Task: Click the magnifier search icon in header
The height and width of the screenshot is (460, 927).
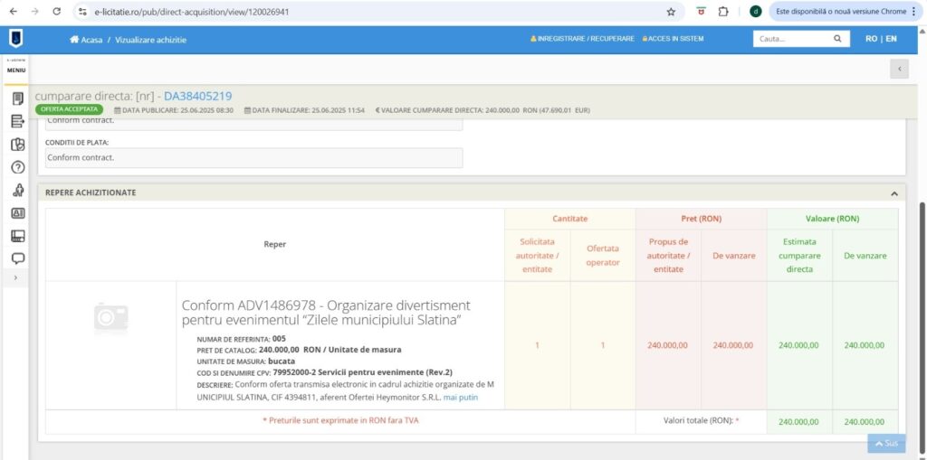Action: point(838,39)
